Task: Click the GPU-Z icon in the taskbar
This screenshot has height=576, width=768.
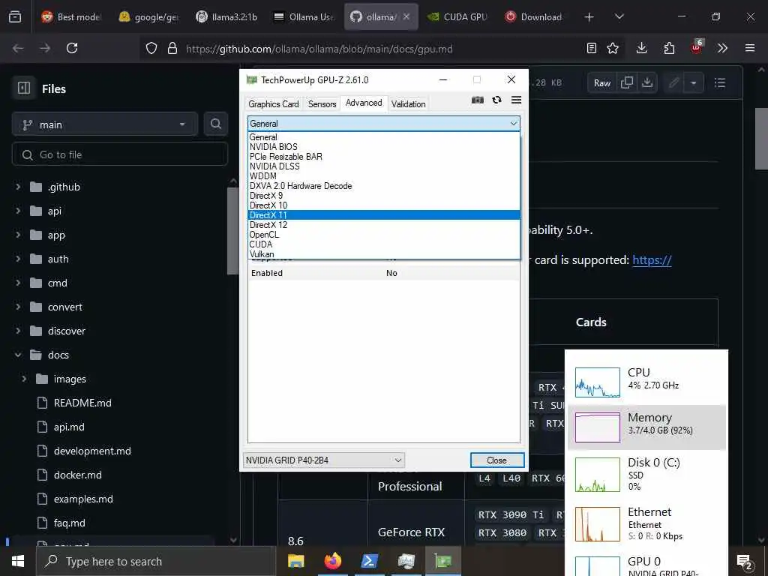Action: click(x=442, y=561)
